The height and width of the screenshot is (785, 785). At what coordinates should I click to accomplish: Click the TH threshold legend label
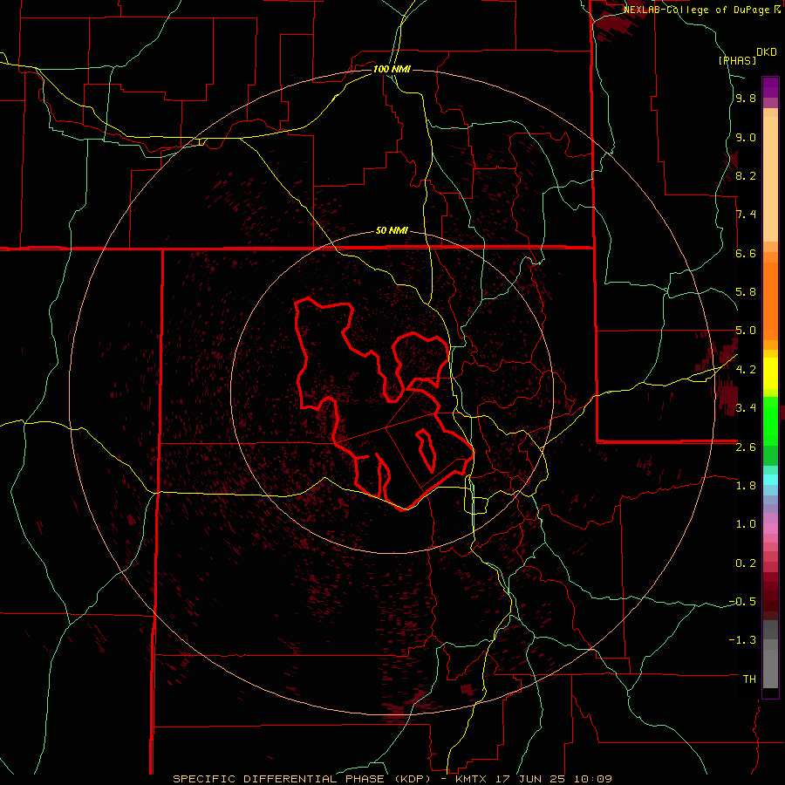[749, 679]
